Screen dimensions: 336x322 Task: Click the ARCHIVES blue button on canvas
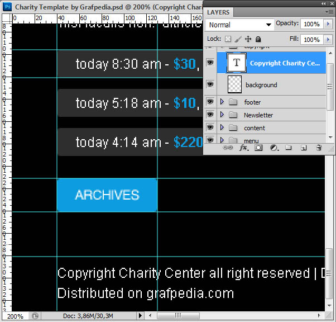pos(107,195)
